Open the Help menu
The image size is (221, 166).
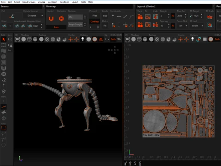90,2
